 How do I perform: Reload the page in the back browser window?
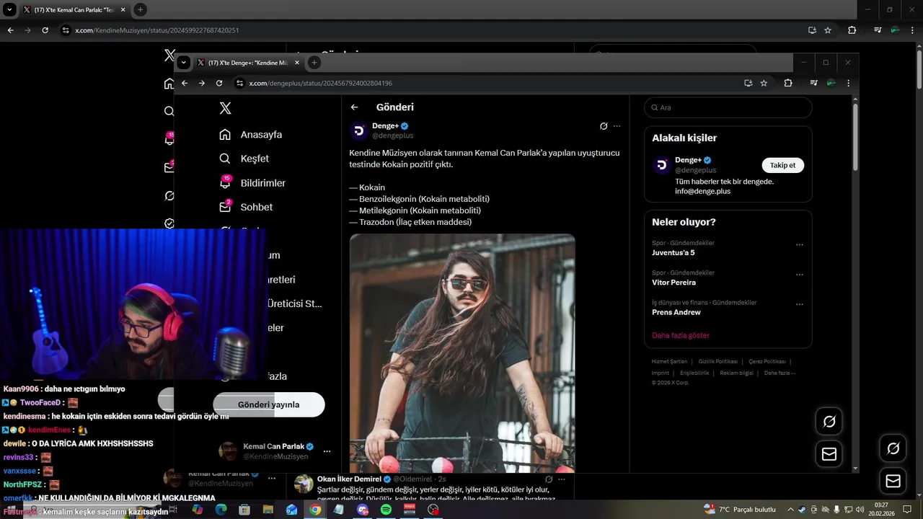pyautogui.click(x=45, y=30)
